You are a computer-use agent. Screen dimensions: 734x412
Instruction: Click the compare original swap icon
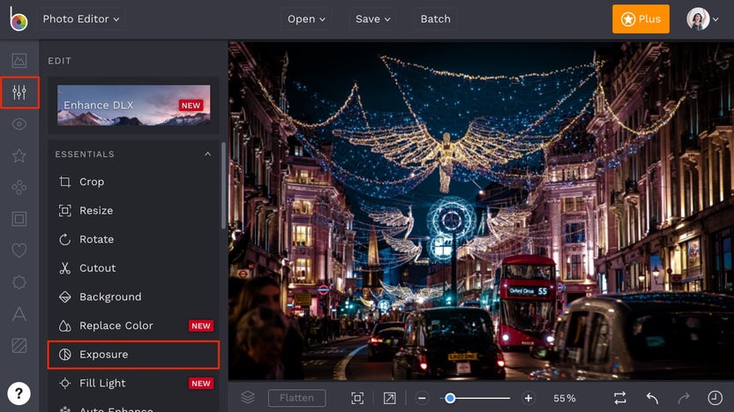(x=620, y=398)
